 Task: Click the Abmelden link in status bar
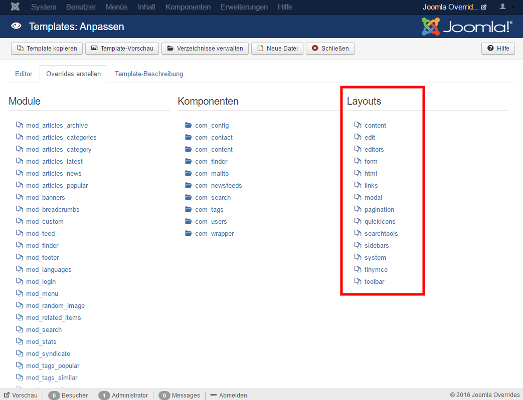pyautogui.click(x=229, y=395)
